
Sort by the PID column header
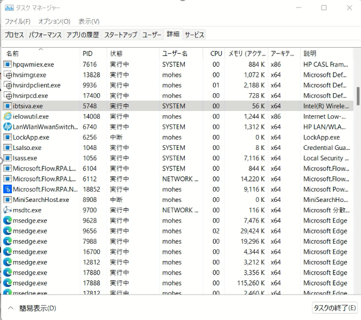tap(93, 54)
